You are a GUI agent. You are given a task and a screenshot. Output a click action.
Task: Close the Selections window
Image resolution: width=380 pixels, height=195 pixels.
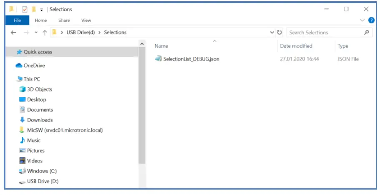point(366,9)
